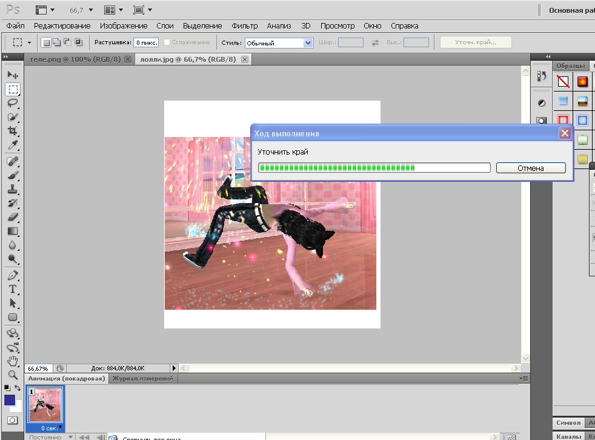Open the Файл menu

[16, 26]
